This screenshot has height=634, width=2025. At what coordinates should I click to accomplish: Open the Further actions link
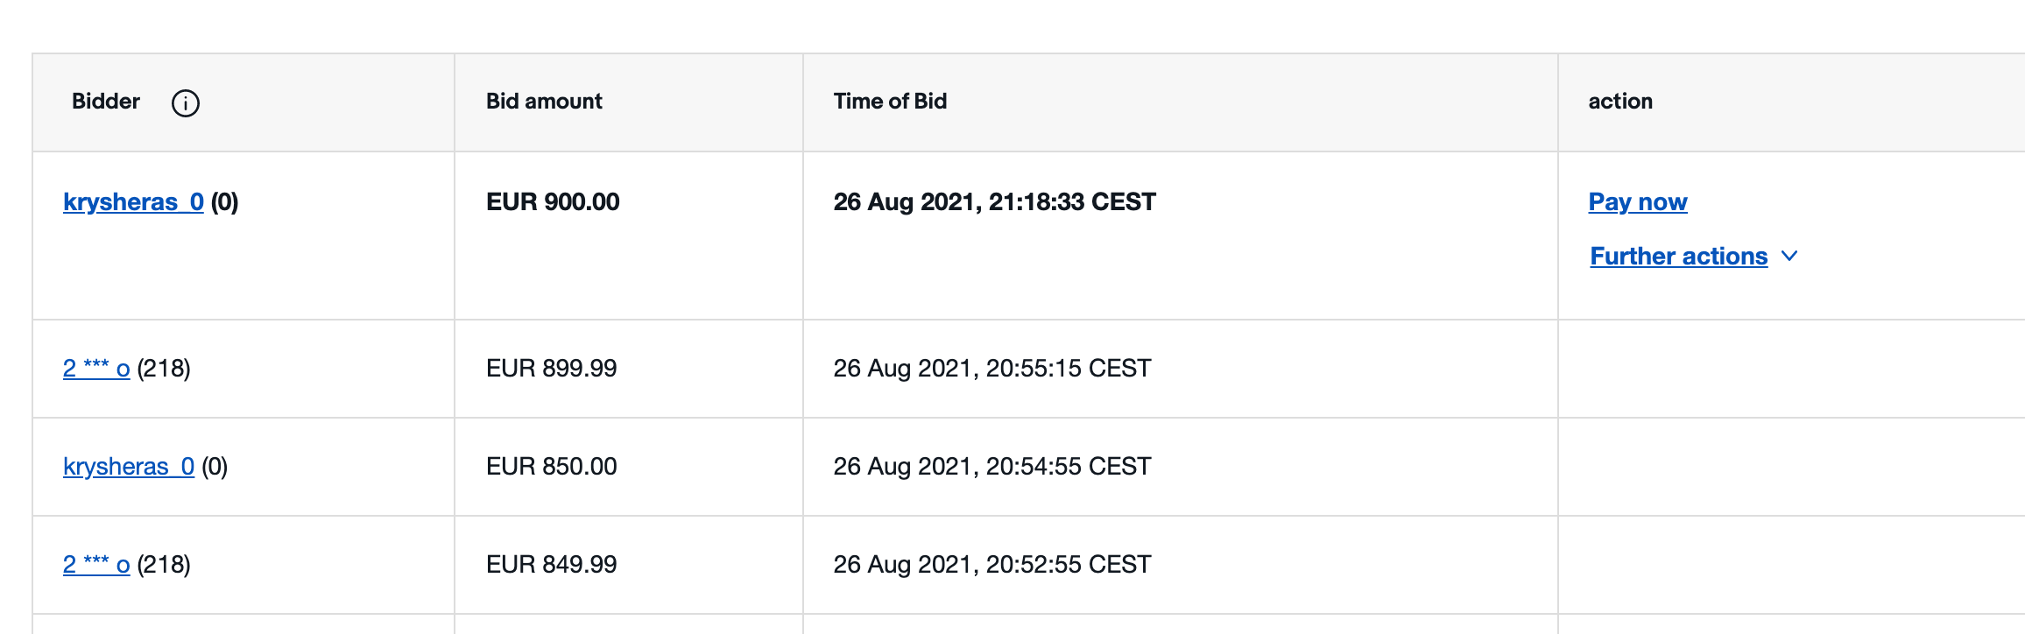(x=1679, y=256)
